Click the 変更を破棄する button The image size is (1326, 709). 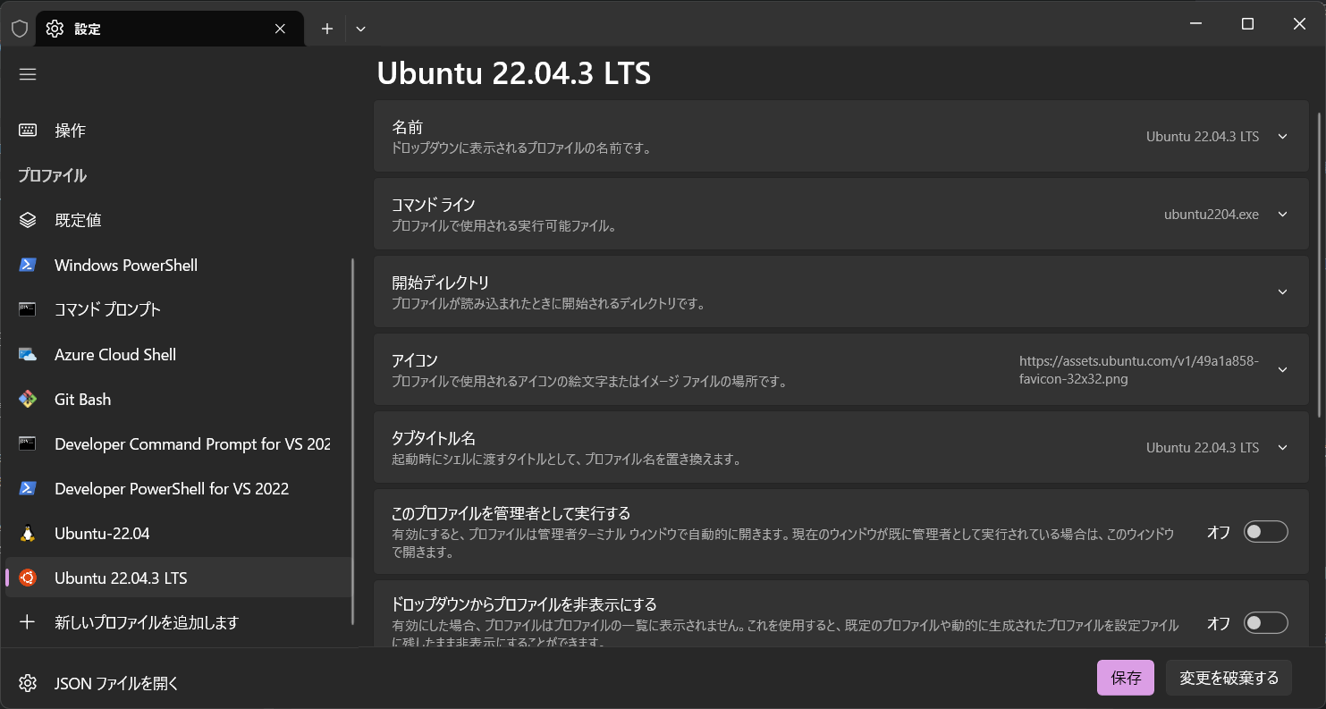tap(1229, 678)
